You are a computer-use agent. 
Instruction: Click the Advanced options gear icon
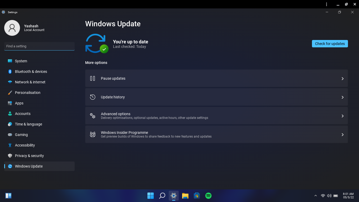93,116
